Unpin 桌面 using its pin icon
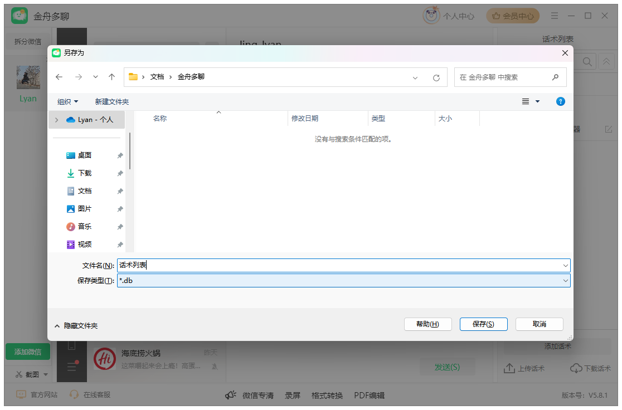Image resolution: width=622 pixels, height=410 pixels. (120, 155)
